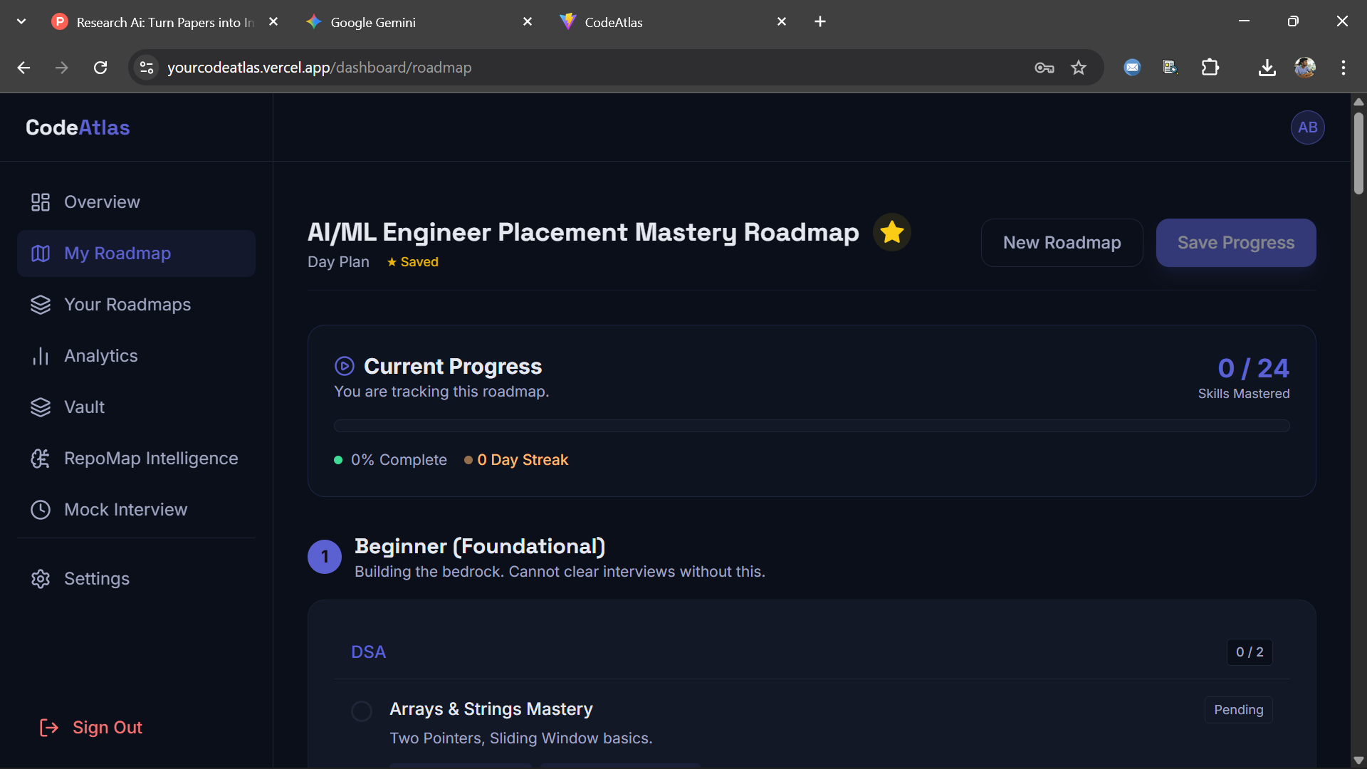Toggle the bookmark star in the address bar
Screen dimensions: 1367x769
coord(1079,68)
